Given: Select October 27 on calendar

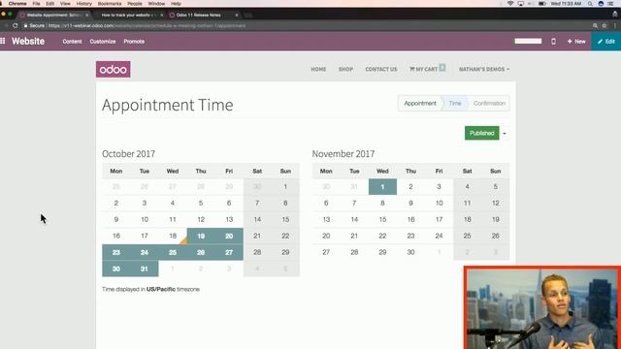Looking at the screenshot, I should pos(229,252).
